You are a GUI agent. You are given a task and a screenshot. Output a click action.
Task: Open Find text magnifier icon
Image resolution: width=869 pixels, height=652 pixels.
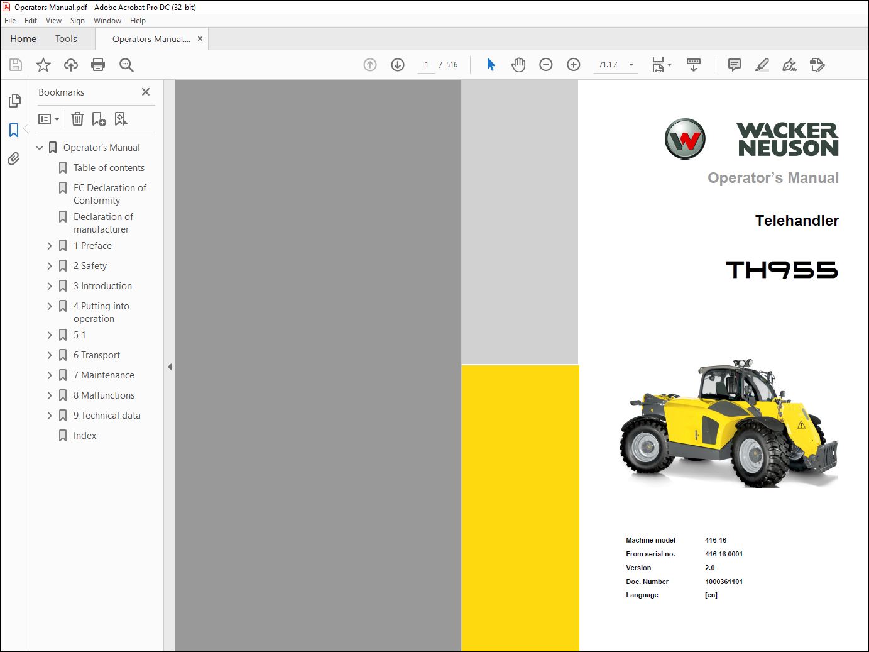[126, 65]
